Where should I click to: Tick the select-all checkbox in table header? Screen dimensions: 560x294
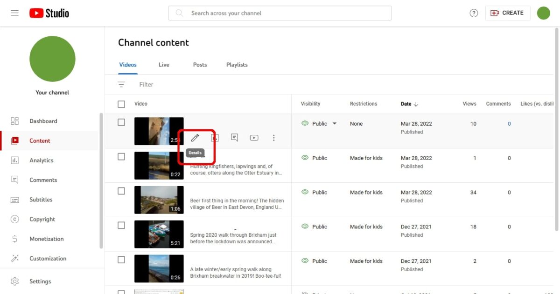point(121,104)
